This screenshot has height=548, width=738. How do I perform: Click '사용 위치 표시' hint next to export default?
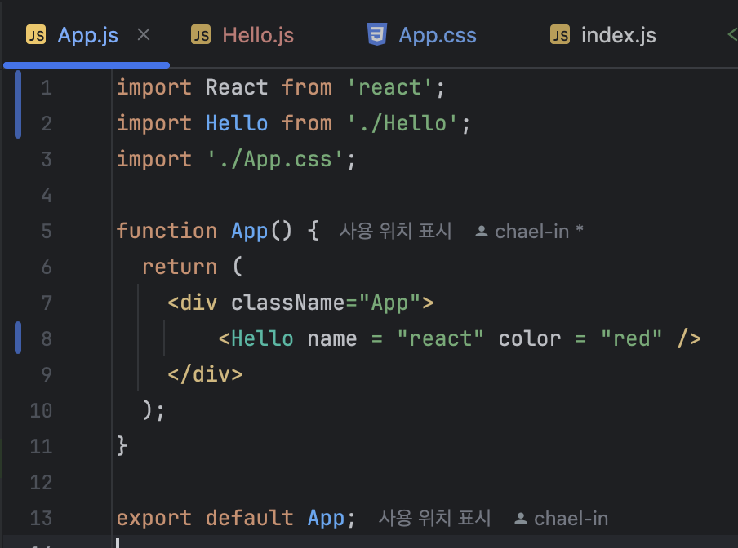pos(434,518)
